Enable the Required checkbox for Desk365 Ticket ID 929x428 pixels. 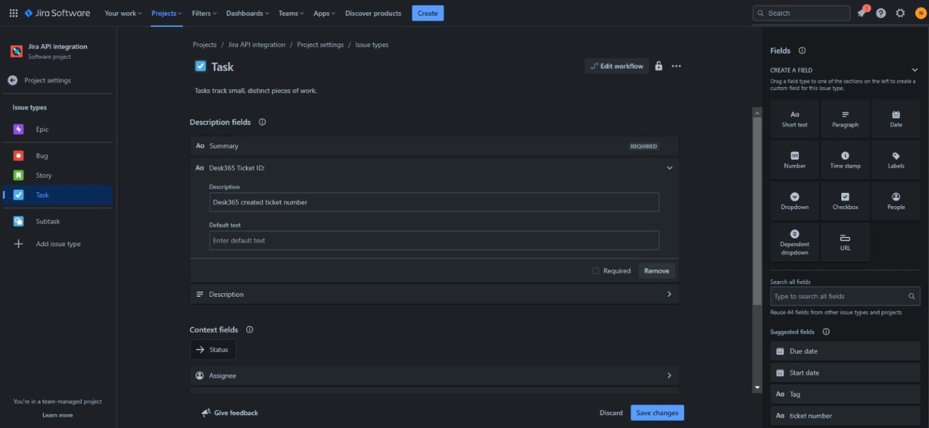[x=595, y=271]
